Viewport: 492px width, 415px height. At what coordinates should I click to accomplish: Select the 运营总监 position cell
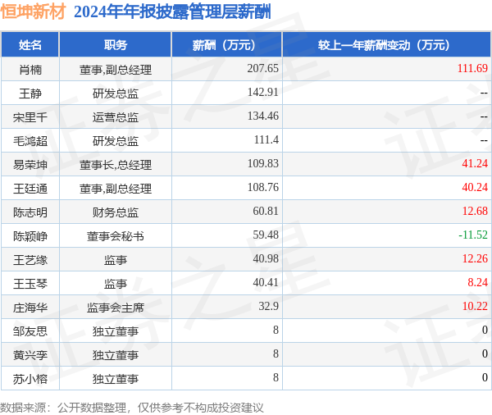116,117
